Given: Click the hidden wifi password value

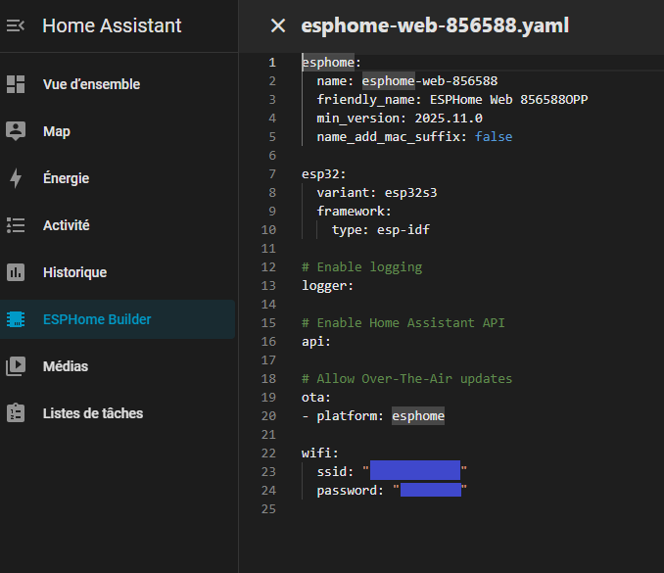Looking at the screenshot, I should (x=430, y=490).
